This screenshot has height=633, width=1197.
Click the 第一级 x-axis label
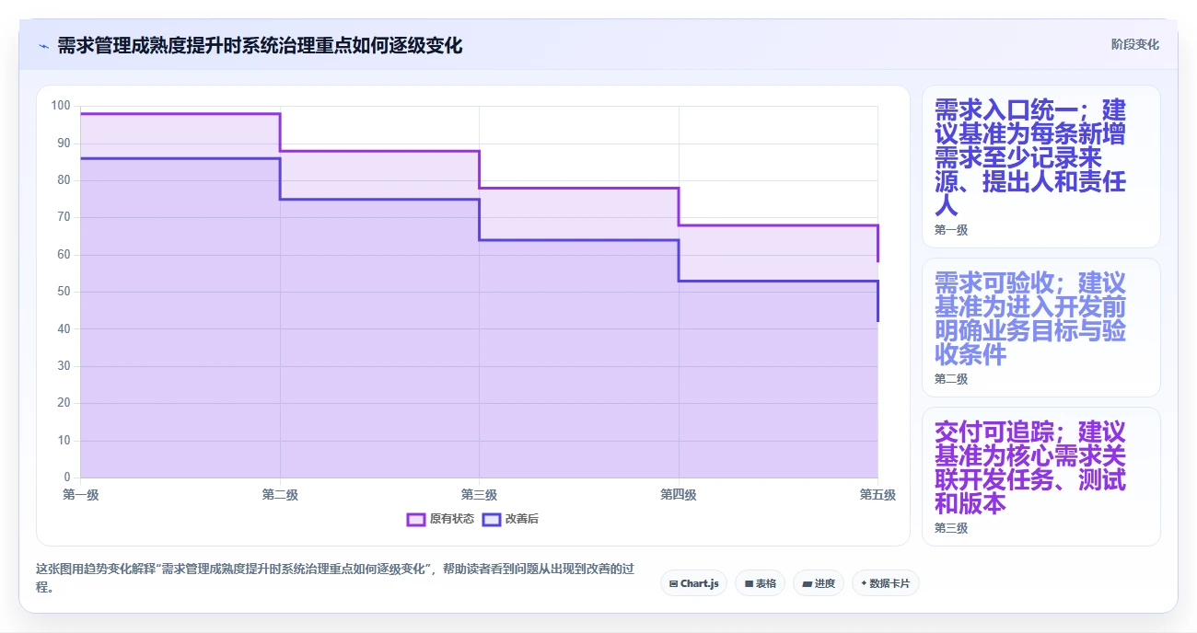[x=81, y=495]
